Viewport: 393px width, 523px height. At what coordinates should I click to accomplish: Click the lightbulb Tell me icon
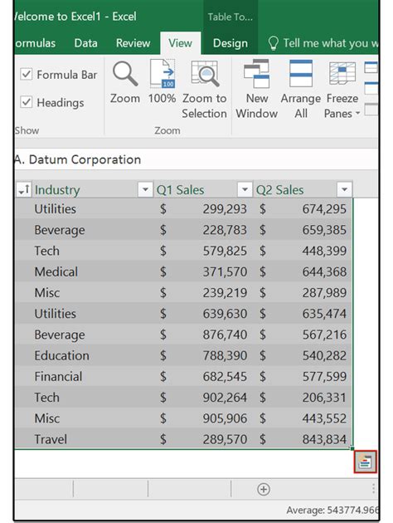[273, 43]
